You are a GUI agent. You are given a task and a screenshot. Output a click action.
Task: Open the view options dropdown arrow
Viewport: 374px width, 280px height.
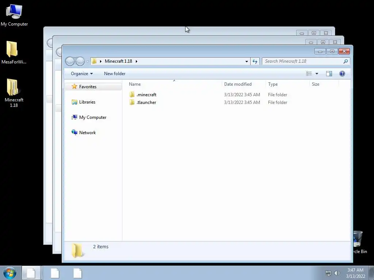(317, 74)
